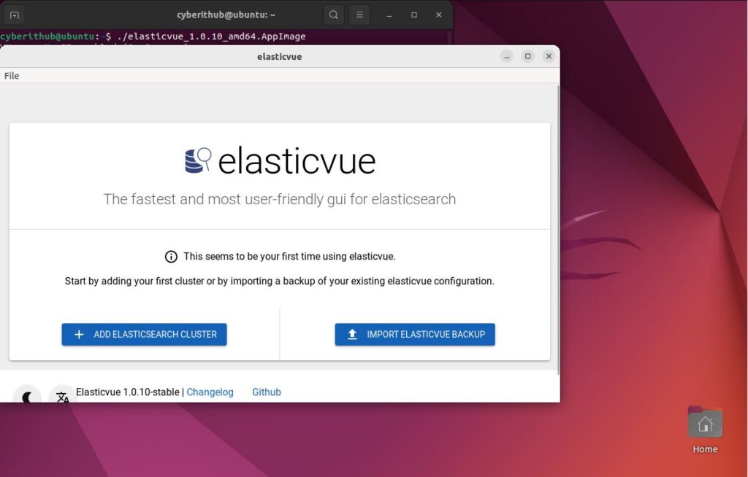This screenshot has height=477, width=748.
Task: Click the info circle beside the first-time message
Action: click(x=171, y=256)
